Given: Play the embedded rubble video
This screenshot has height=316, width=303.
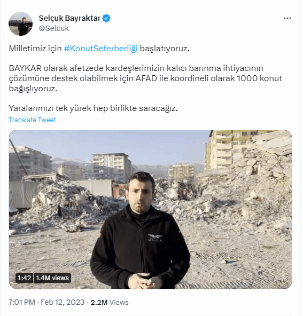Looking at the screenshot, I should pos(150,209).
